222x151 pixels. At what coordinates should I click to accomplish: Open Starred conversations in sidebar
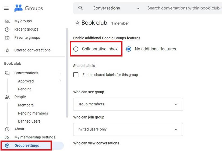(x=32, y=50)
